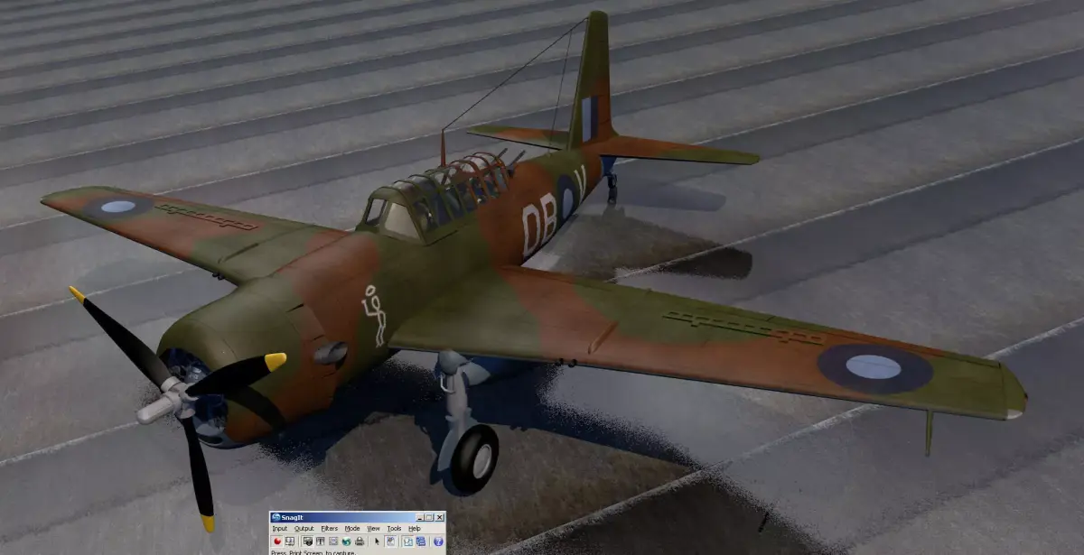Toggle the preview window icon in SnagIt

pos(390,541)
